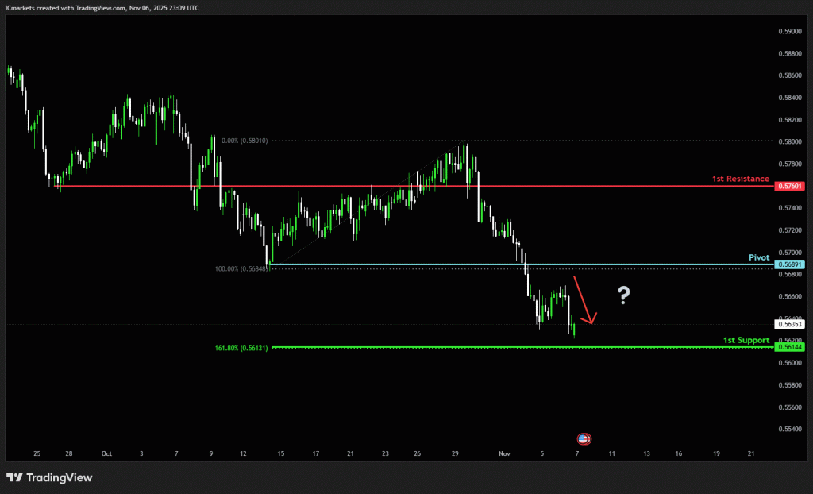This screenshot has width=813, height=494.
Task: Select the 0.00% (0.58010) Fibonacci label
Action: click(x=245, y=141)
